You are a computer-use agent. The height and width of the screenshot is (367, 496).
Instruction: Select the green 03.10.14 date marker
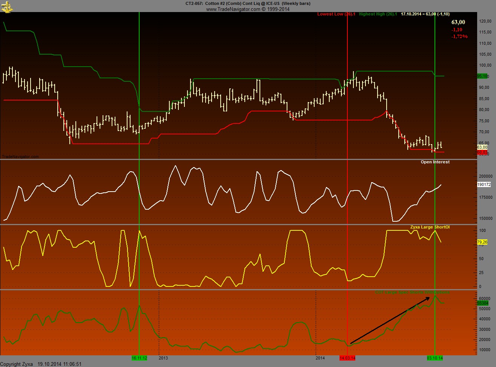435,358
